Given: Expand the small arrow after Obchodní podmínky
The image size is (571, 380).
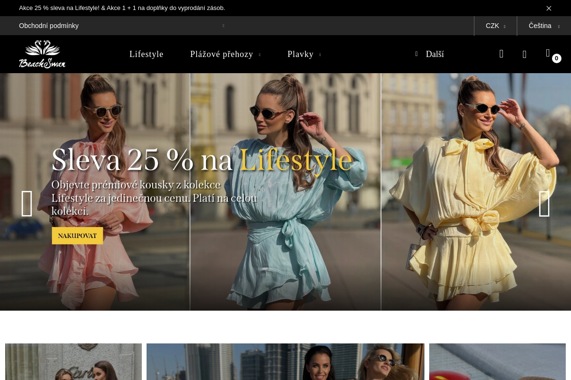Looking at the screenshot, I should [x=224, y=26].
